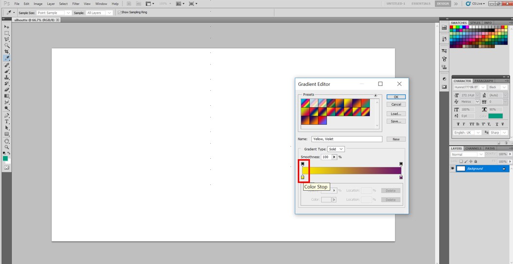Image resolution: width=513 pixels, height=264 pixels.
Task: Toggle Show Sampling Ring checkbox
Action: [x=120, y=13]
